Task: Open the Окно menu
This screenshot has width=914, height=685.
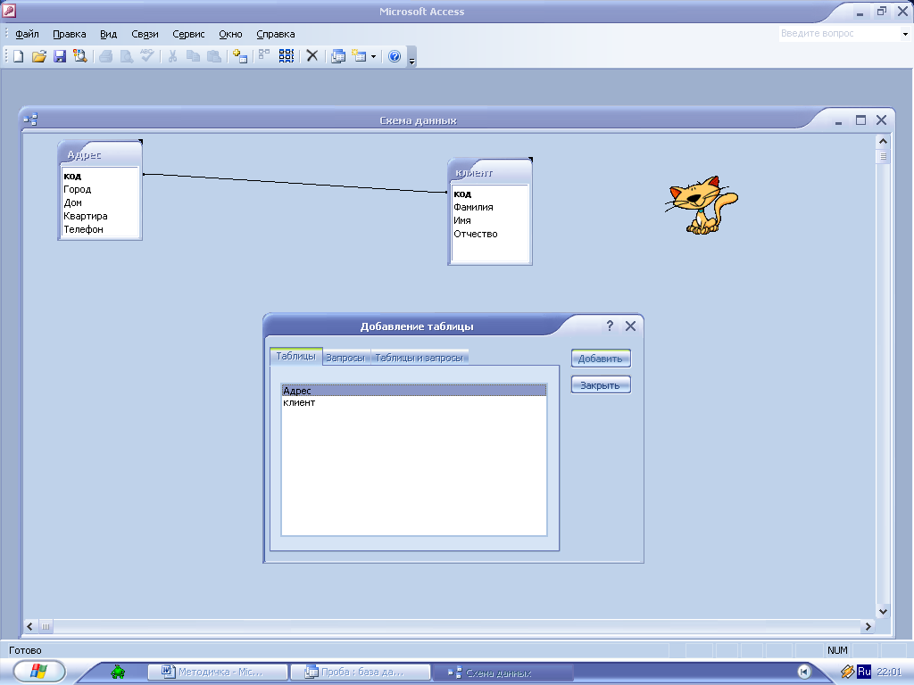Action: point(230,34)
